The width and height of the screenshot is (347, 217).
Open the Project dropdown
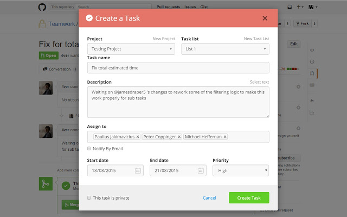coord(131,49)
